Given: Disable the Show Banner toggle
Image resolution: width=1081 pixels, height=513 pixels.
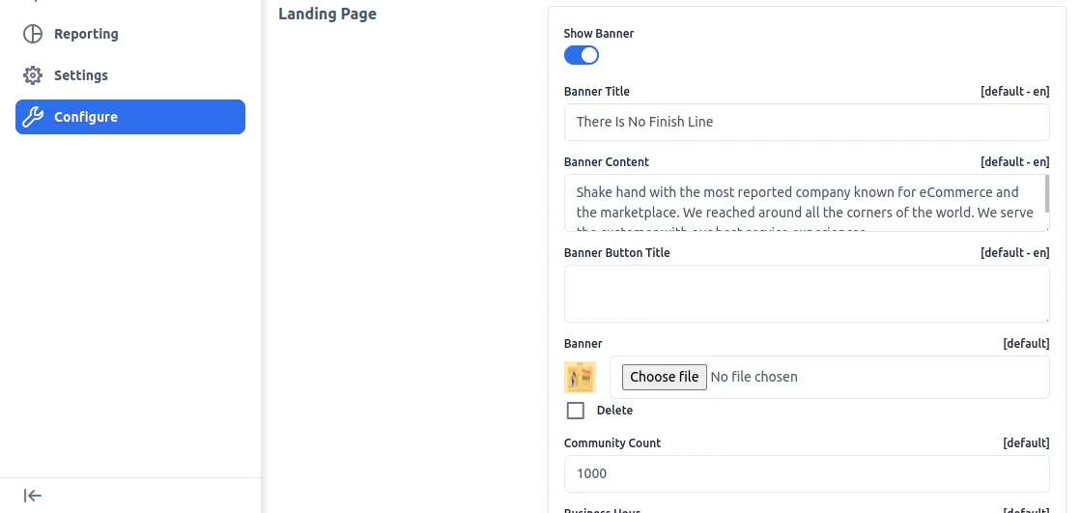Looking at the screenshot, I should 582,56.
